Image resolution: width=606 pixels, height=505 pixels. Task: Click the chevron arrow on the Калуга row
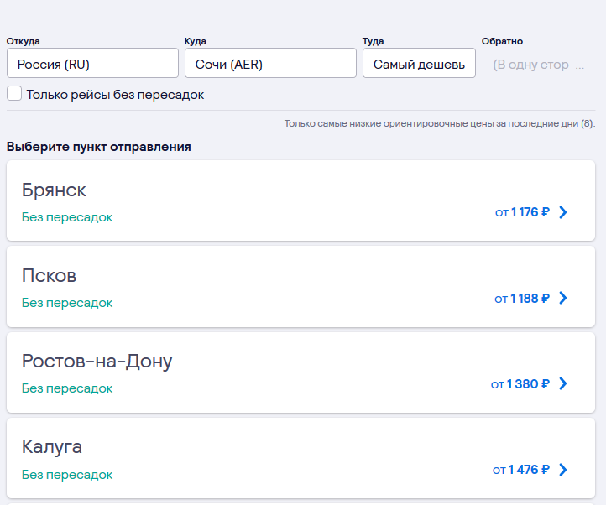563,469
